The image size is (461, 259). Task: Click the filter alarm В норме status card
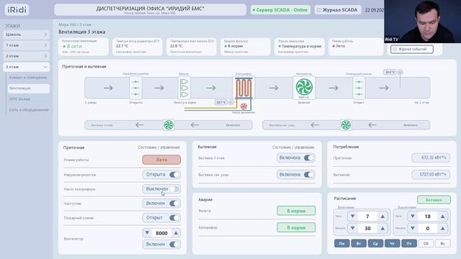[x=246, y=46]
